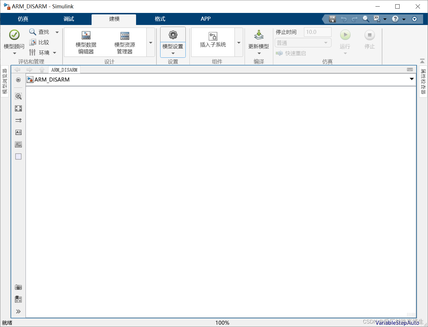
Task: Open the Compare (比较) tool
Action: click(x=39, y=42)
